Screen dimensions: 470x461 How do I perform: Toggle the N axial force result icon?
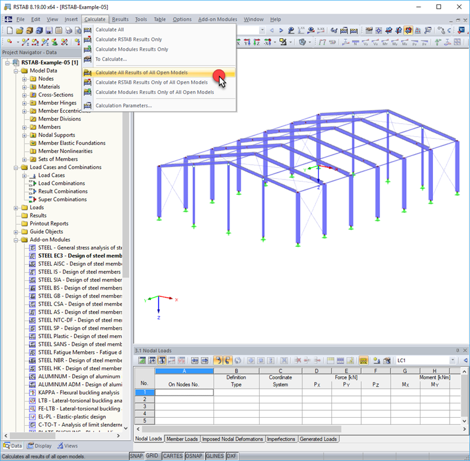(356, 42)
